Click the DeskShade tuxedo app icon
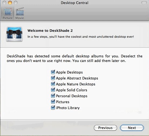Screen dimensions: 149x136 click(14, 34)
